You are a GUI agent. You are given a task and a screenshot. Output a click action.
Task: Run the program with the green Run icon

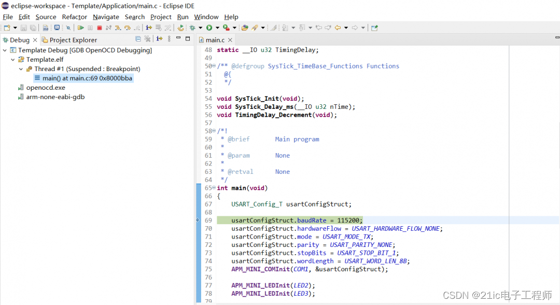click(209, 27)
